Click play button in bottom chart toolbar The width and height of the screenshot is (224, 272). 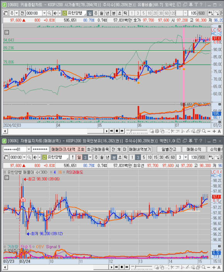(112, 267)
